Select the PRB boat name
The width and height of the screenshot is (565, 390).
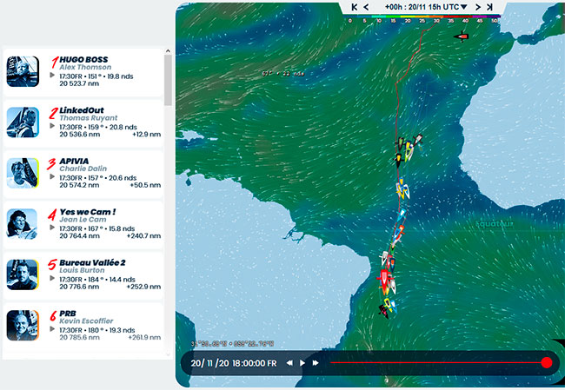tap(68, 314)
